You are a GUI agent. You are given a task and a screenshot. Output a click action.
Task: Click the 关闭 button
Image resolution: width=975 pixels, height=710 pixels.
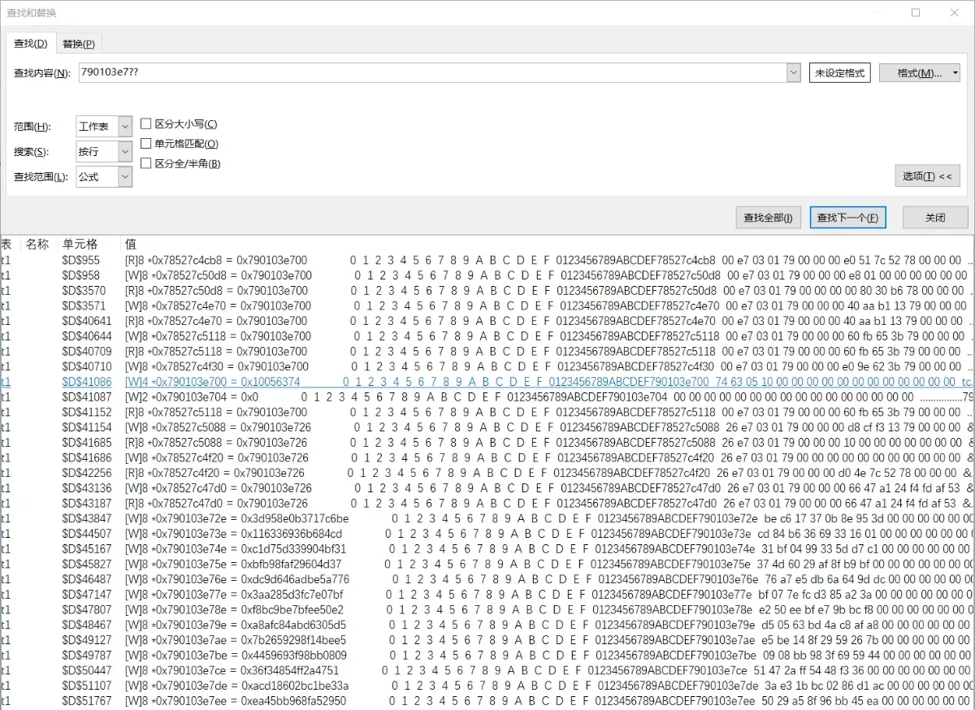pyautogui.click(x=935, y=218)
